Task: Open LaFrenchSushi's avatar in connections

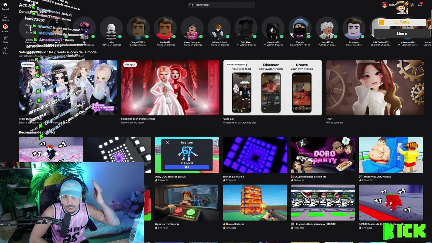Action: [219, 28]
